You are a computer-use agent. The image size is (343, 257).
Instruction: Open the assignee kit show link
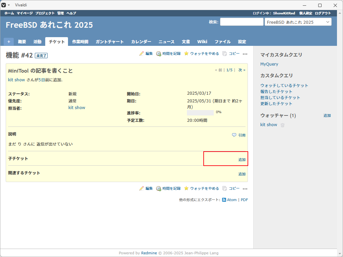[x=77, y=107]
